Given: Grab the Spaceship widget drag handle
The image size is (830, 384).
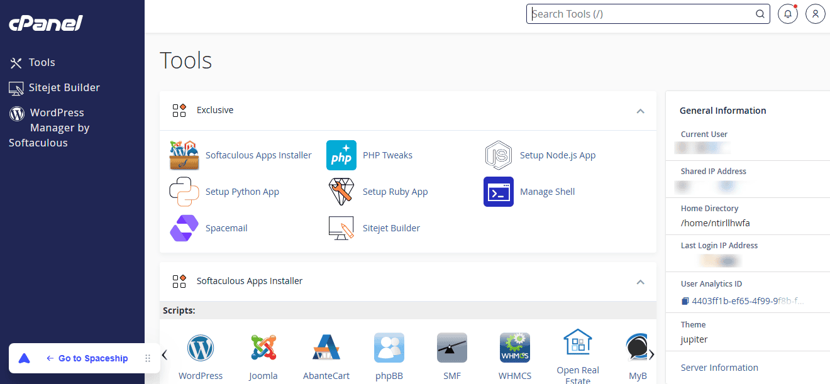Looking at the screenshot, I should pyautogui.click(x=148, y=358).
